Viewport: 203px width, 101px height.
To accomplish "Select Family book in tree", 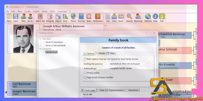I will pos(52,52).
